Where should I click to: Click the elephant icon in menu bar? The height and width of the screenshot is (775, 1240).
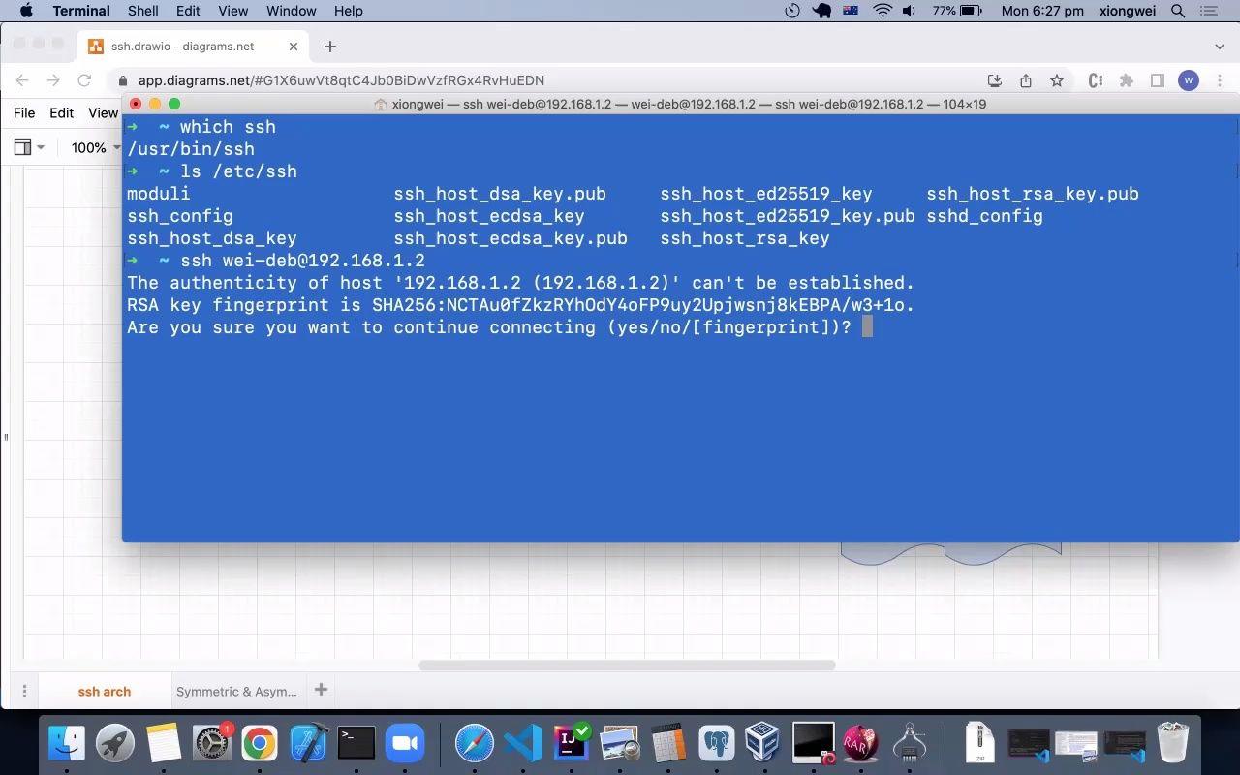tap(822, 11)
